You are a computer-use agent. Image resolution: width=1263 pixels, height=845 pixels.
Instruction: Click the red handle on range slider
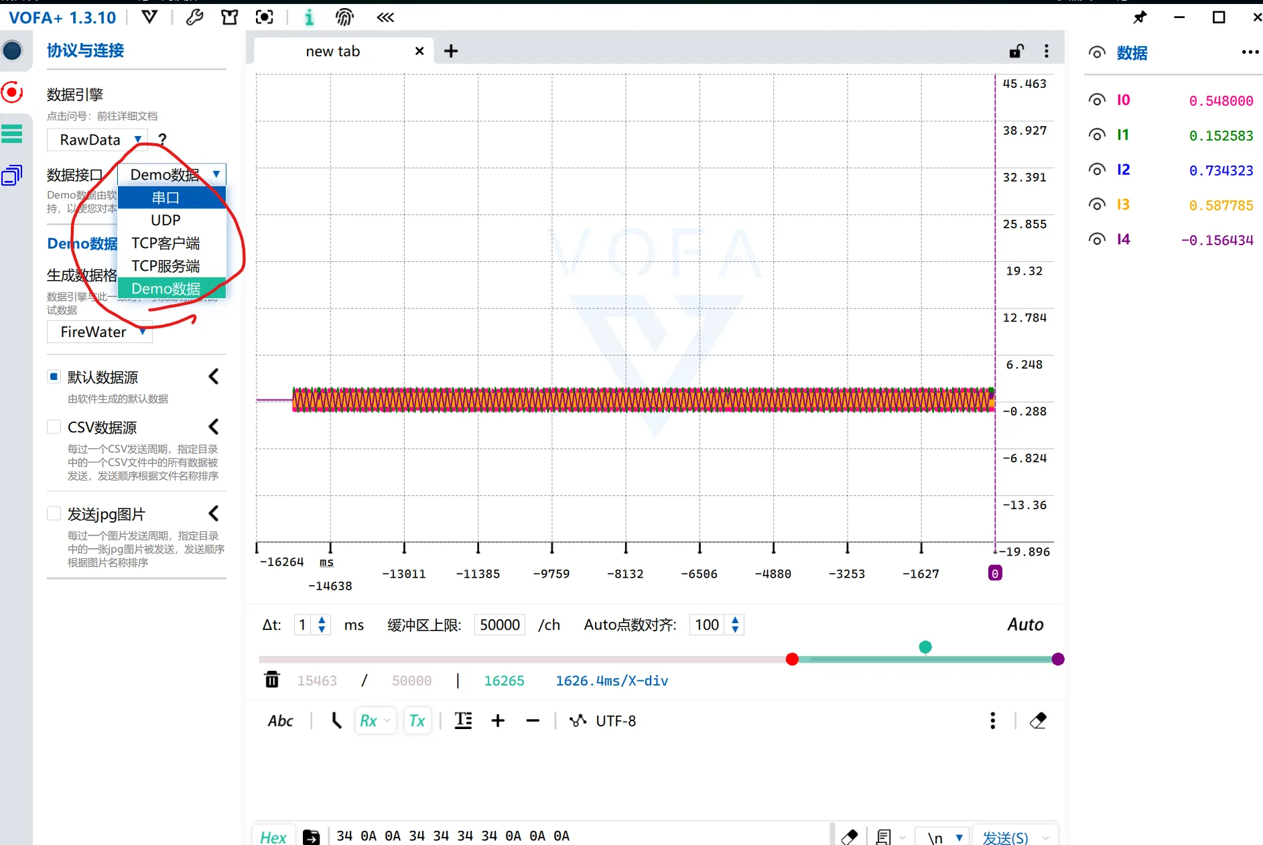coord(792,659)
